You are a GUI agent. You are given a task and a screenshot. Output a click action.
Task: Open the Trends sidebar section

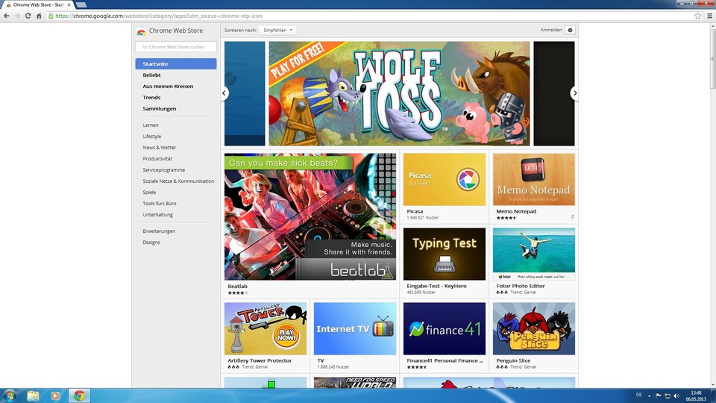(x=151, y=98)
